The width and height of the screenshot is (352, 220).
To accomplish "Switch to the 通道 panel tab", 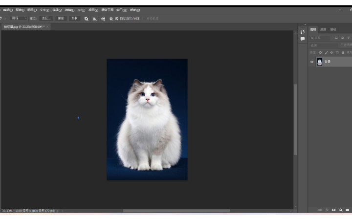I will pos(323,29).
